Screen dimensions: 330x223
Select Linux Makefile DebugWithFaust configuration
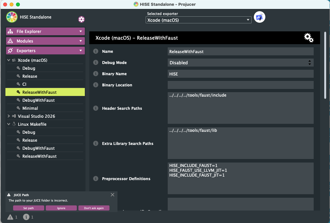tap(45, 148)
